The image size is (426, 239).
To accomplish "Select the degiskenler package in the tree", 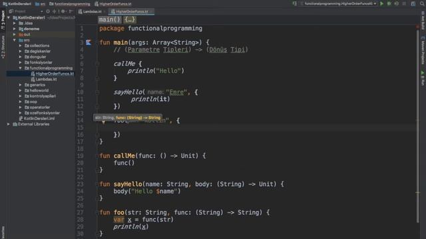I will tap(37, 51).
